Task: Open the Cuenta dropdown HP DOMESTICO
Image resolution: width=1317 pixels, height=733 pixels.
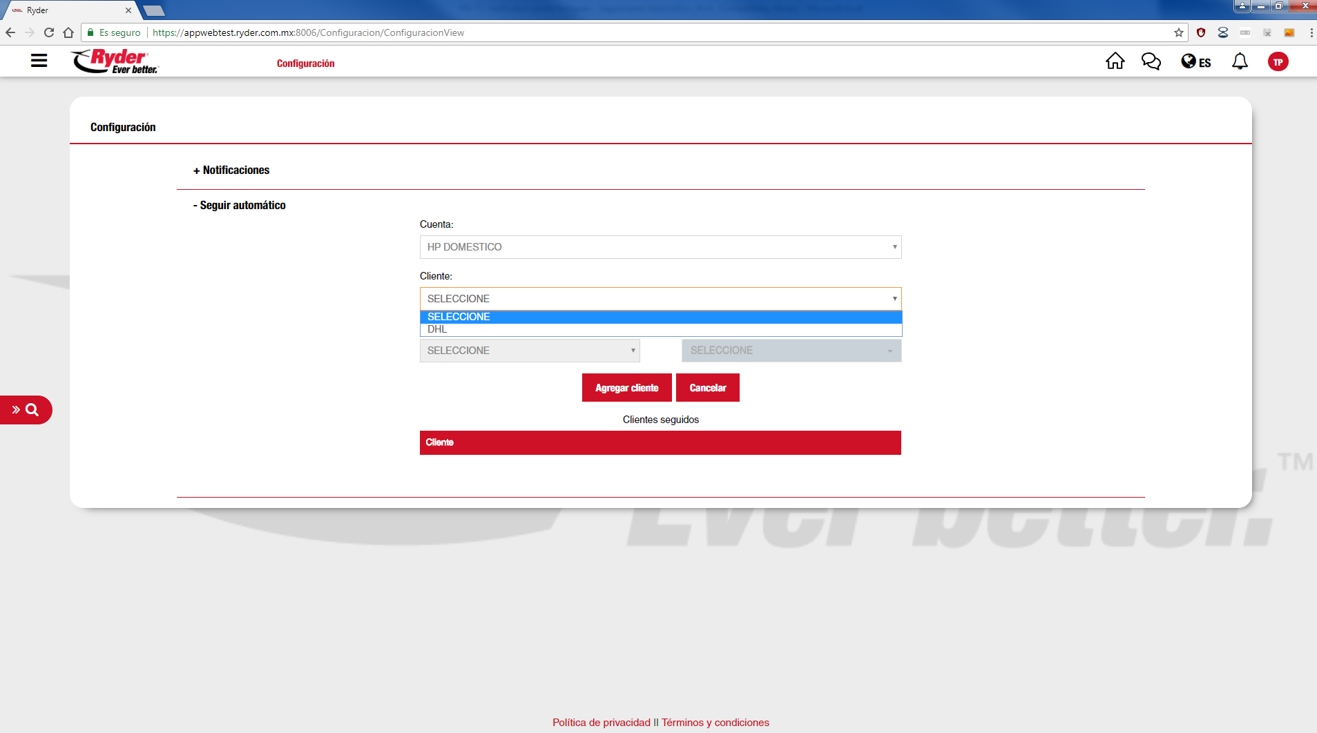Action: pos(660,247)
